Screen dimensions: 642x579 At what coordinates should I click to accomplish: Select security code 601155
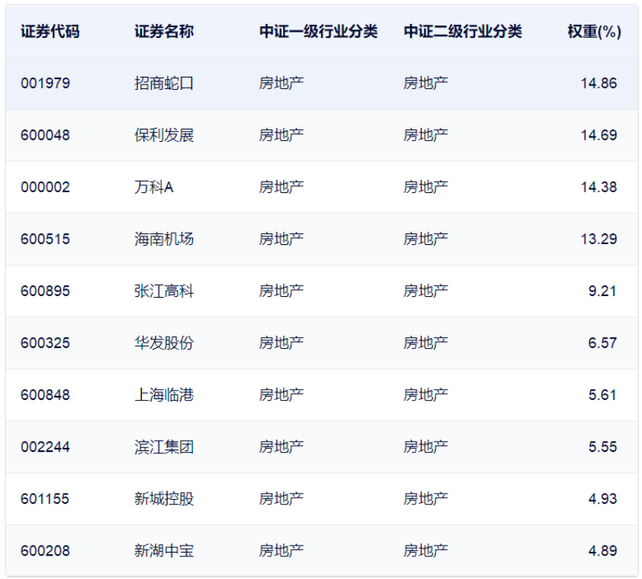click(x=45, y=499)
